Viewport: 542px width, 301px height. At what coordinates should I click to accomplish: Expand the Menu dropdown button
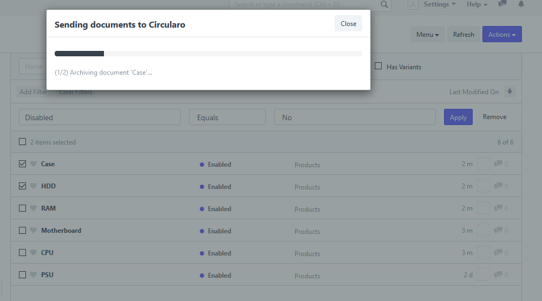(x=428, y=34)
